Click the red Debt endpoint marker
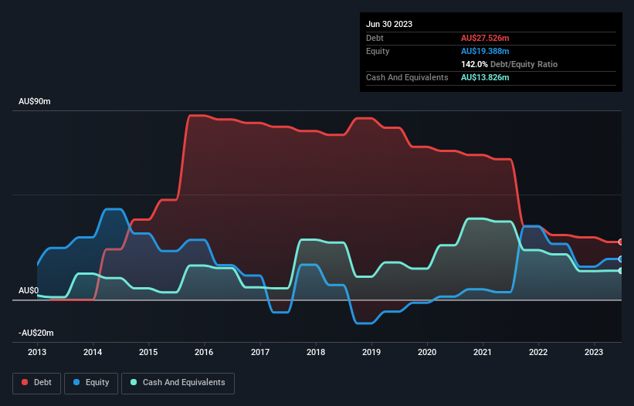634x406 pixels. click(621, 242)
